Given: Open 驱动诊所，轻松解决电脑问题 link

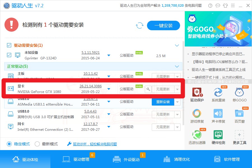Looking at the screenshot, I should pos(95,144).
